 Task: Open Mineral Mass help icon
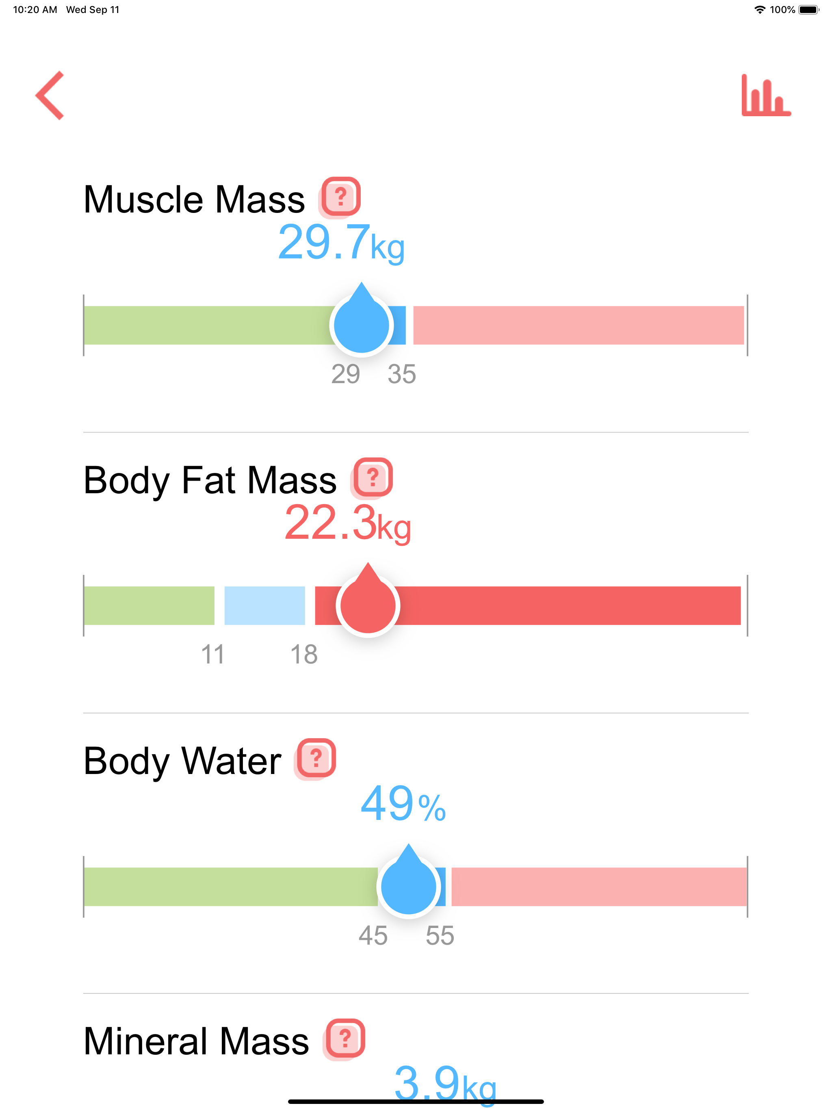coord(345,1039)
